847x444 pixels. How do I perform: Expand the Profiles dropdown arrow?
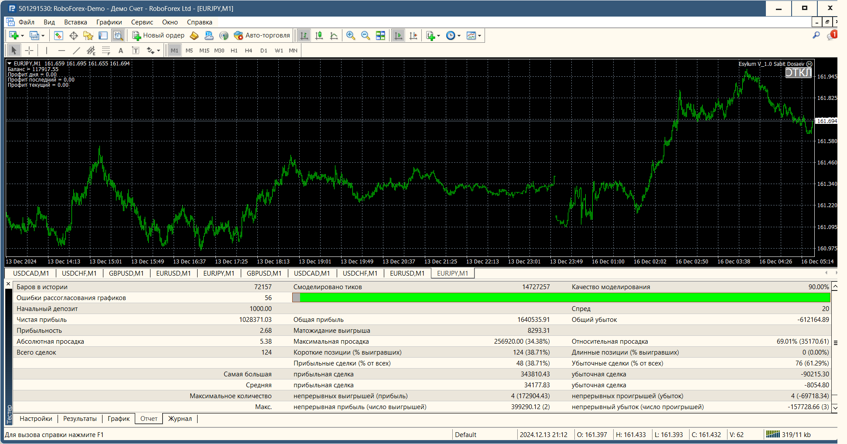pos(43,36)
